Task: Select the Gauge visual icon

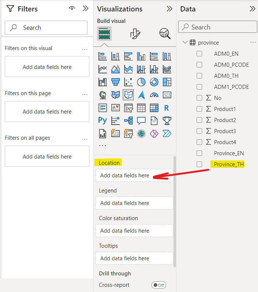Action: (x=154, y=95)
